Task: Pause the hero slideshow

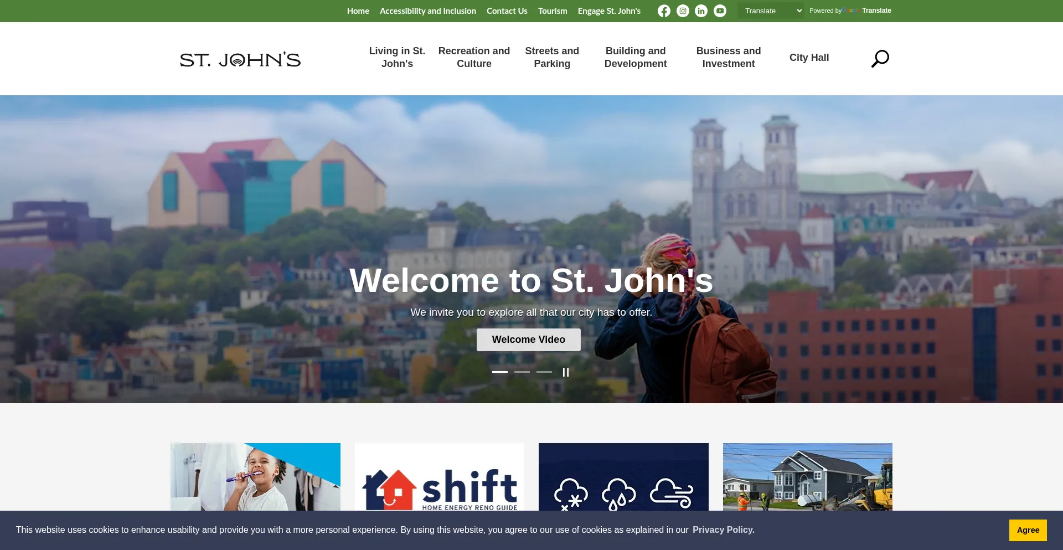Action: point(566,372)
